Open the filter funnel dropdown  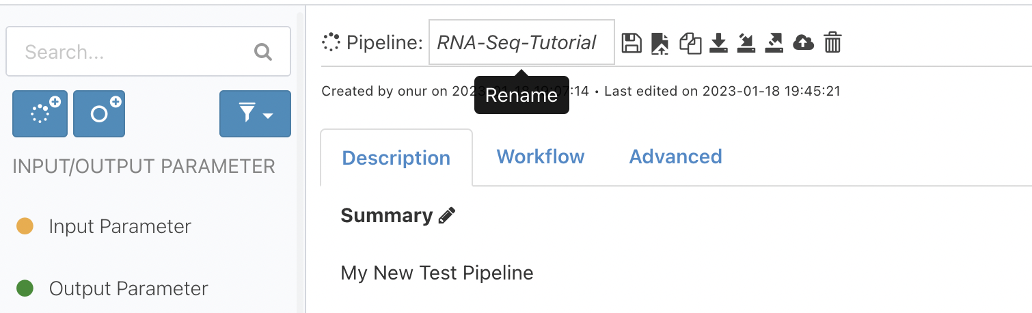[x=255, y=113]
